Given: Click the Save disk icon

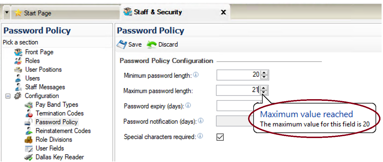Looking at the screenshot, I should tap(122, 45).
